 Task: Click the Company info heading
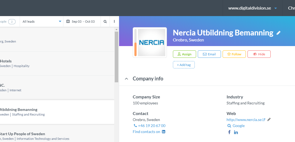tap(148, 78)
